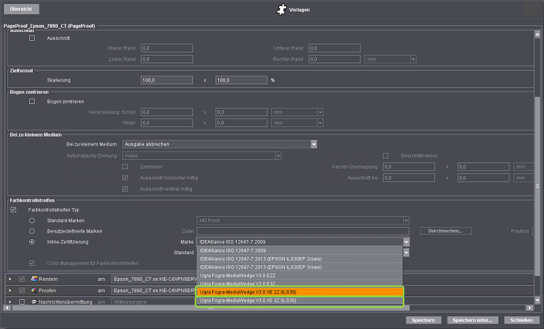The image size is (544, 329).
Task: Expand the Rendern row
Action: [10, 279]
